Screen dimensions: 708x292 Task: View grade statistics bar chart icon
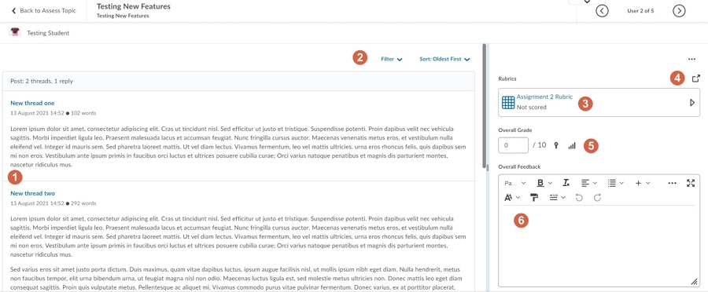tap(572, 145)
